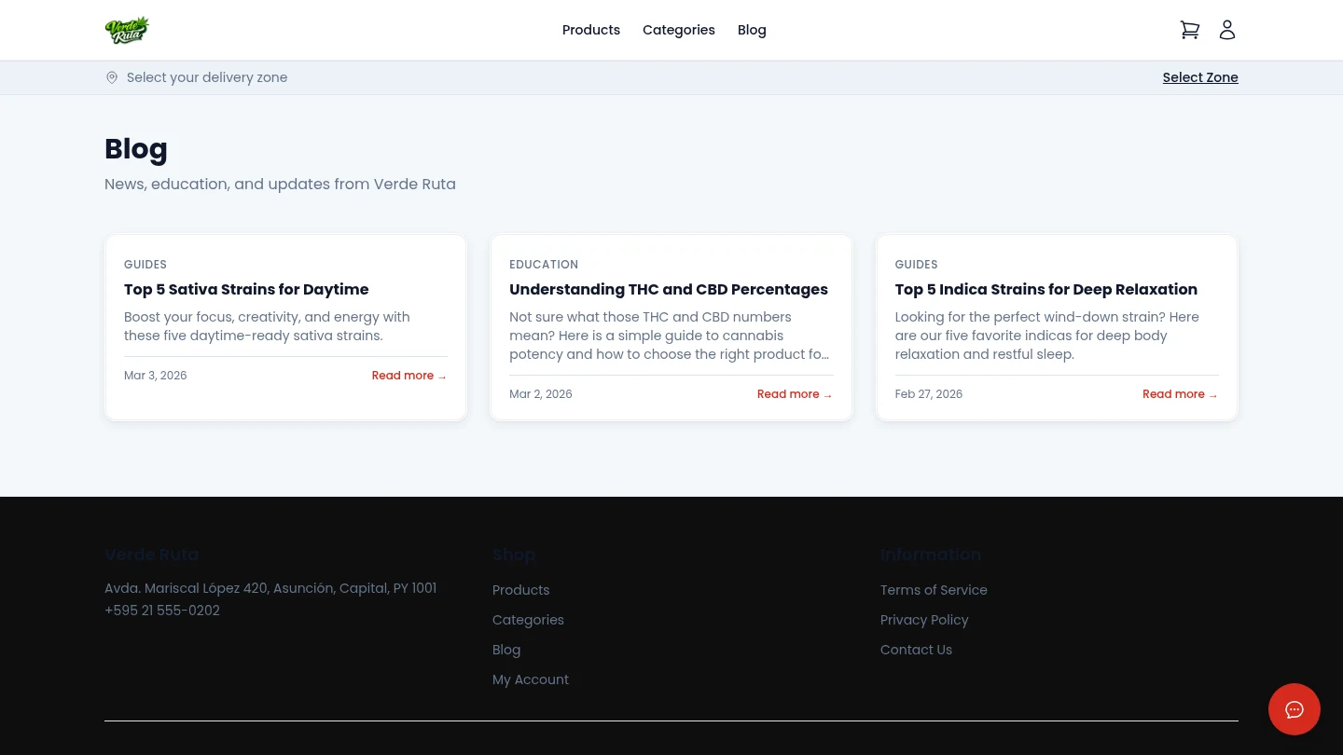Read more about Sativa Strains for Daytime
Image resolution: width=1343 pixels, height=755 pixels.
[x=408, y=376]
